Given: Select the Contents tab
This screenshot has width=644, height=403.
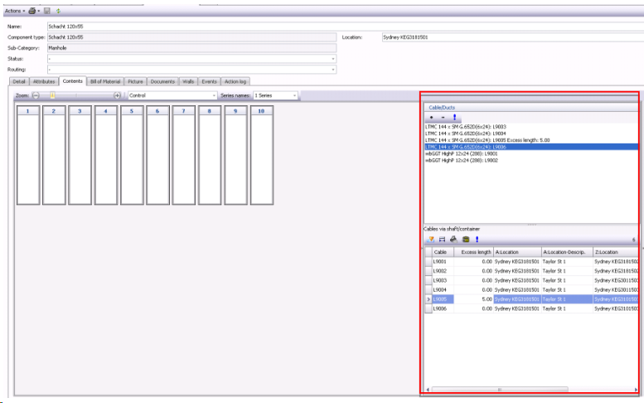Looking at the screenshot, I should [x=73, y=81].
